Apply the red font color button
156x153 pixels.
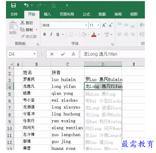(94, 34)
